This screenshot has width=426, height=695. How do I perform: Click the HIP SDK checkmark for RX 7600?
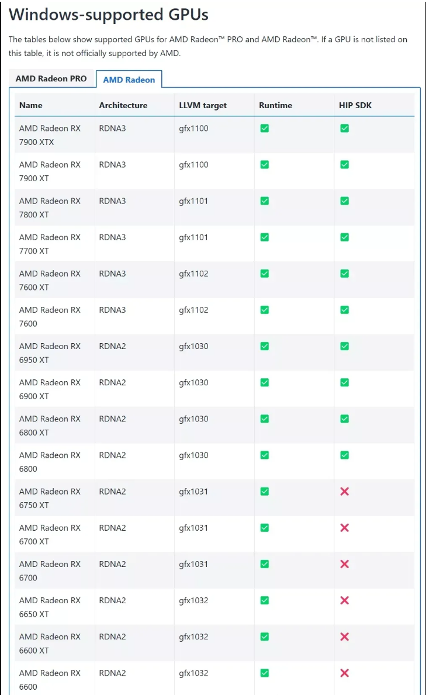tap(344, 310)
